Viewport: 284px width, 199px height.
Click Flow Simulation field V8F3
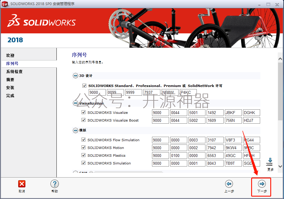pyautogui.click(x=233, y=140)
